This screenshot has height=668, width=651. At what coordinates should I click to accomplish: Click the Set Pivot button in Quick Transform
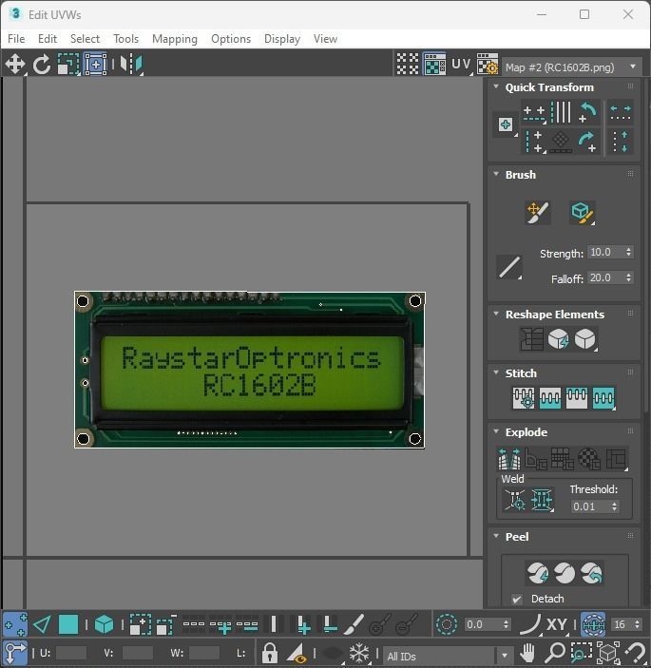pos(506,124)
